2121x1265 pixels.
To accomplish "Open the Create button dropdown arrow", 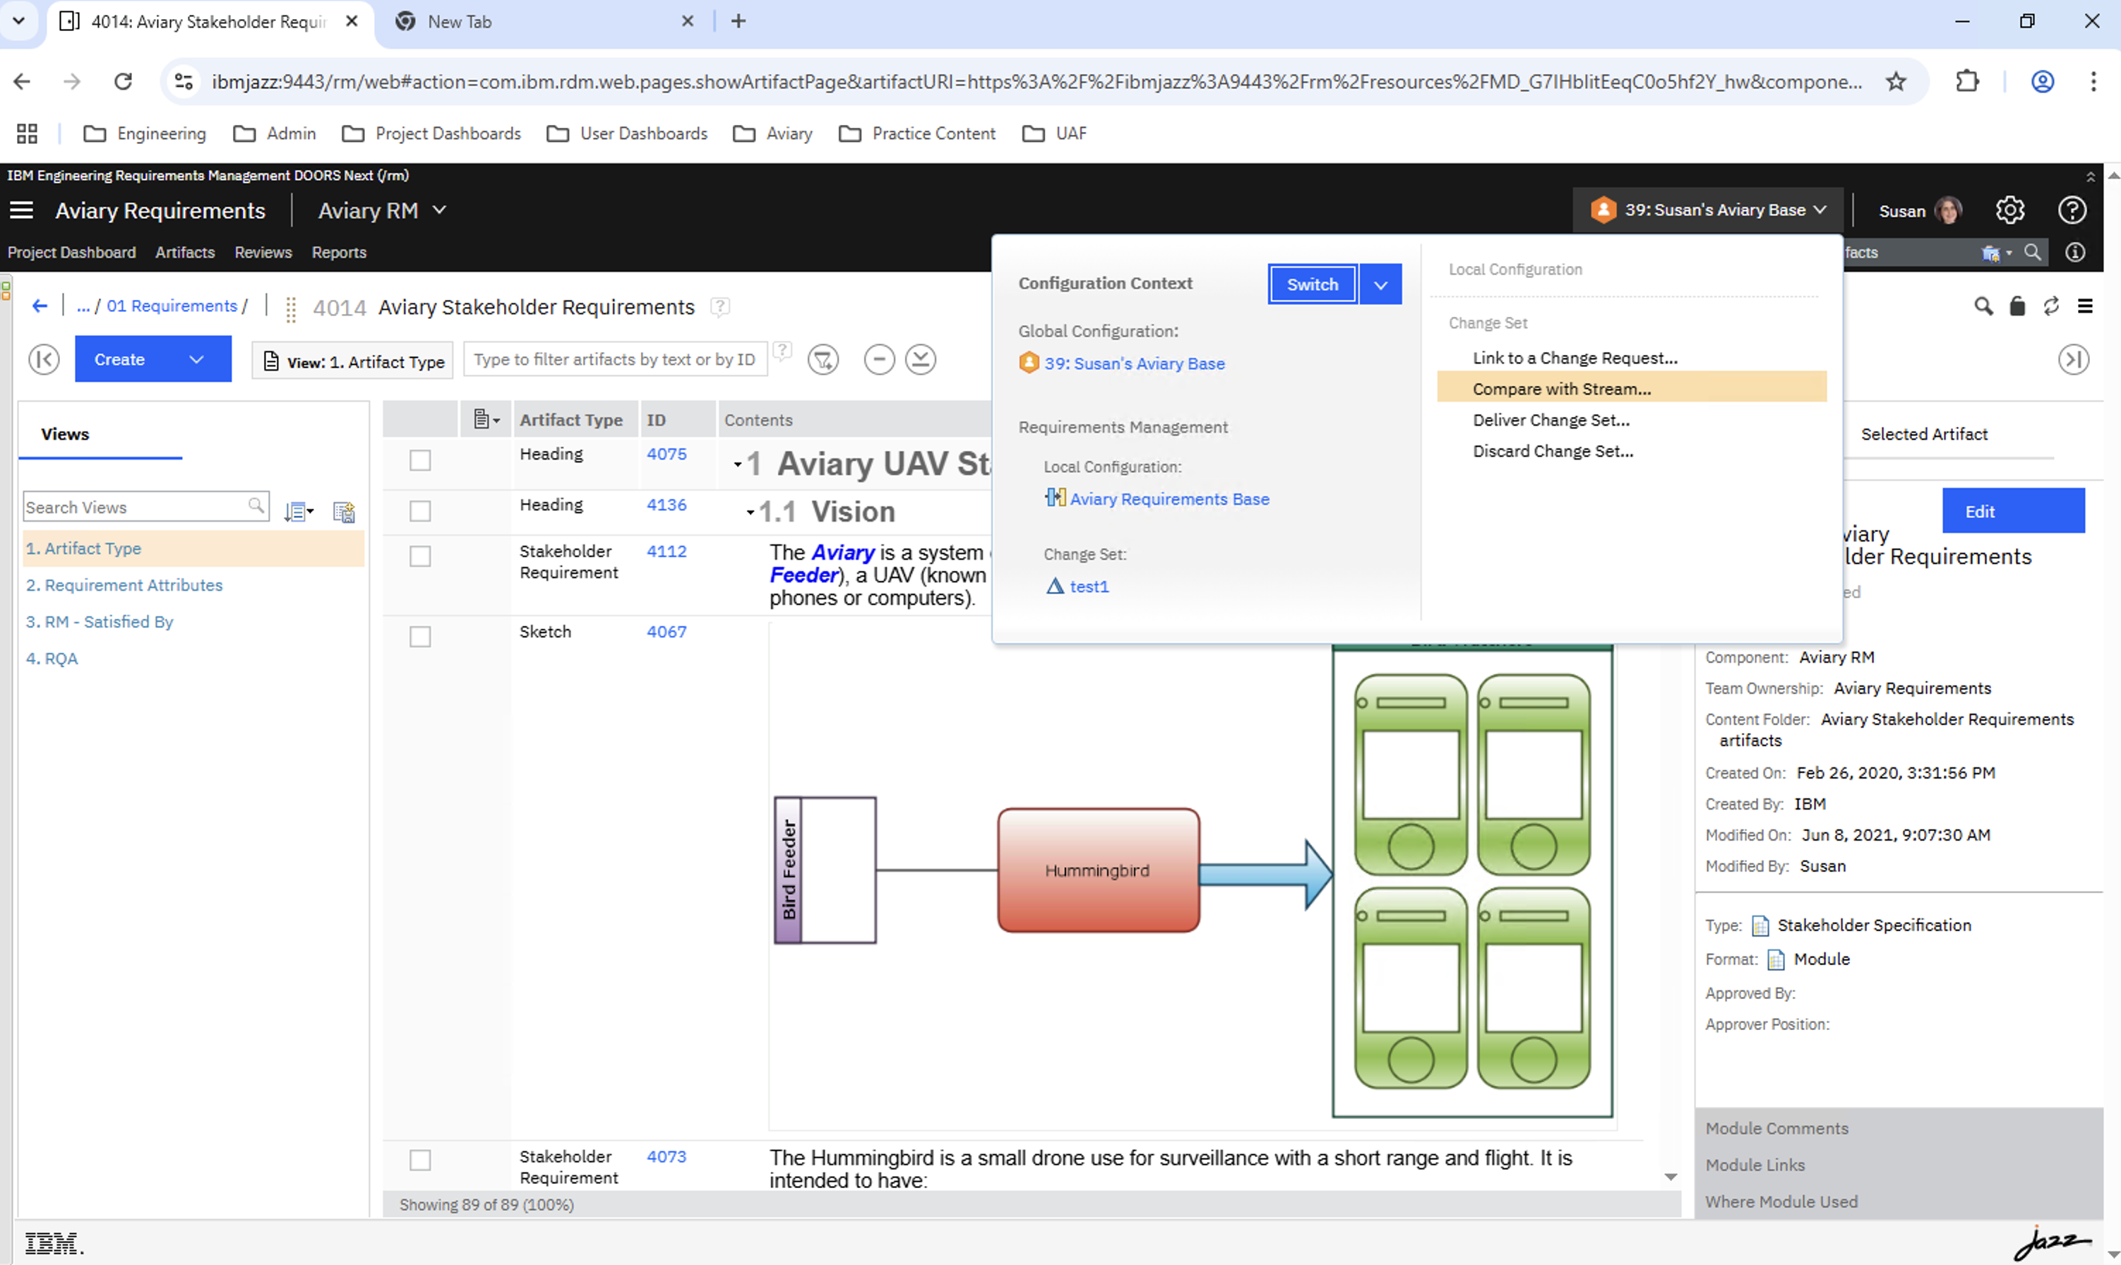I will click(196, 360).
